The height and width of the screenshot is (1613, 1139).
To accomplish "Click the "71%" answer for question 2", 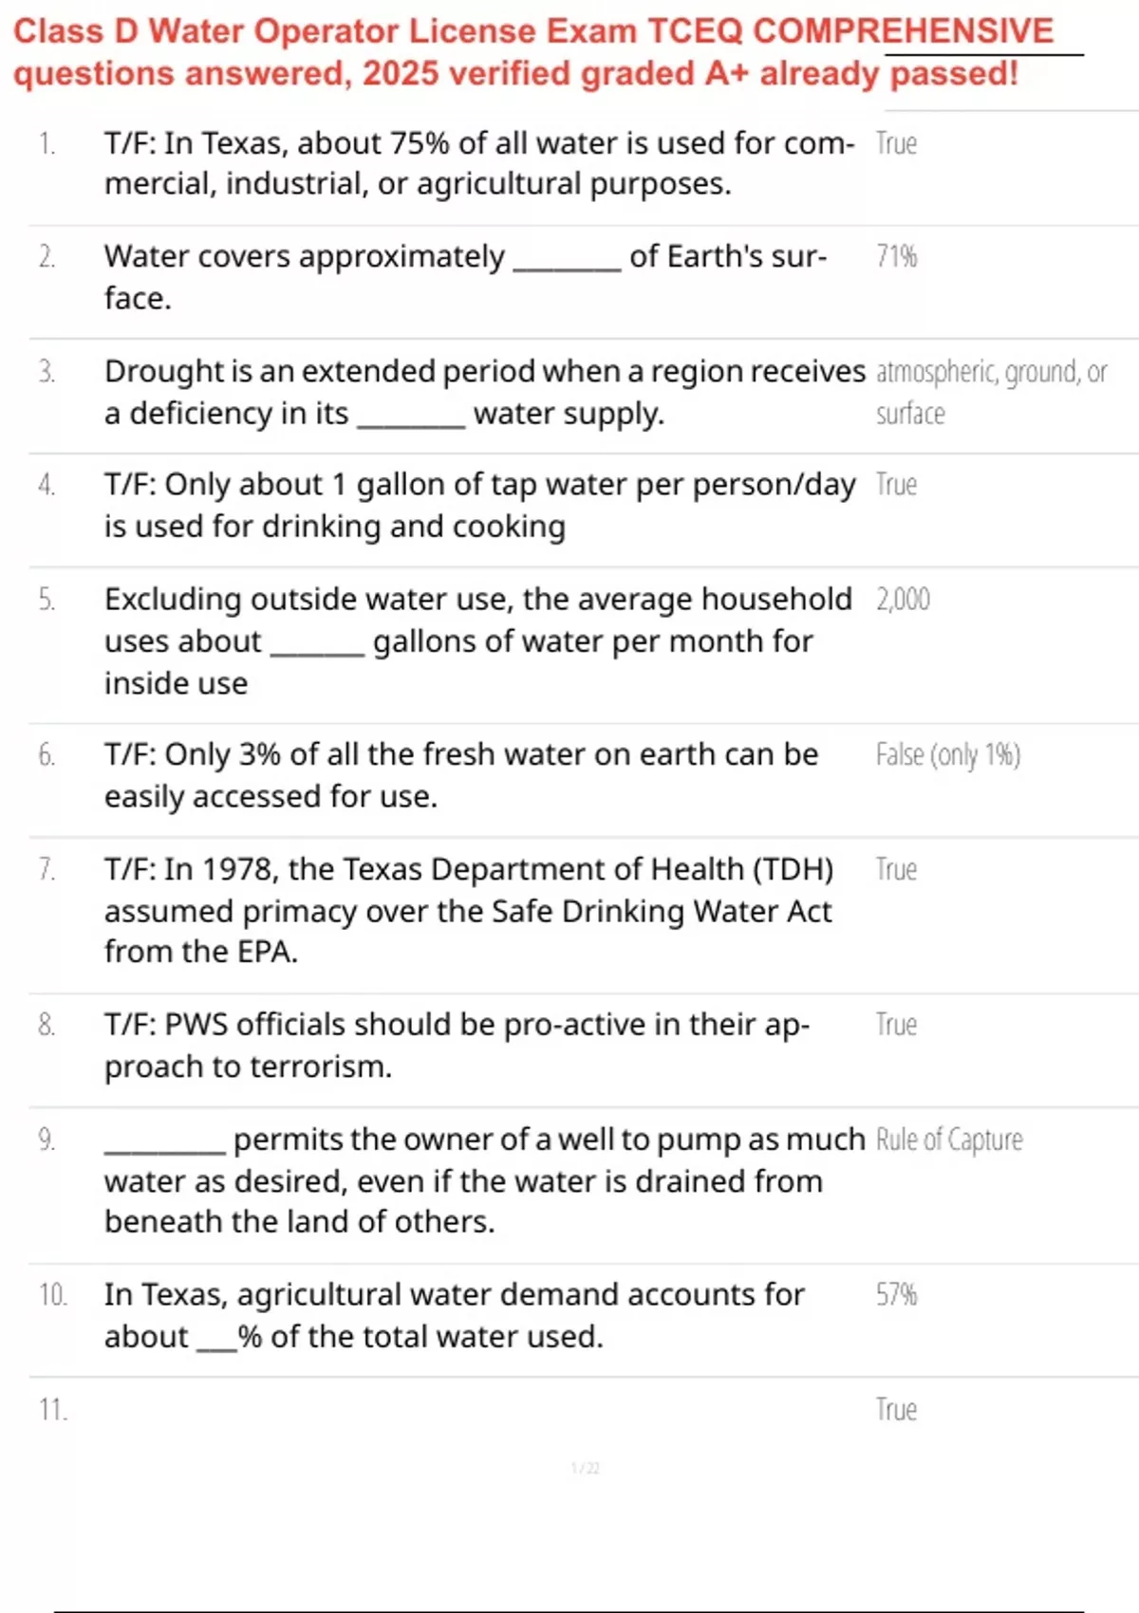I will coord(896,257).
